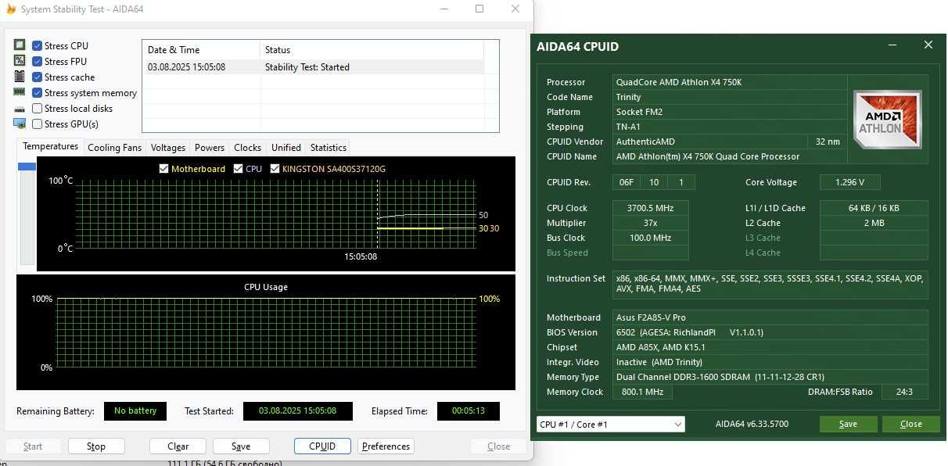Switch to the Temperatures tab
Screen dimensions: 948x466
[x=50, y=146]
